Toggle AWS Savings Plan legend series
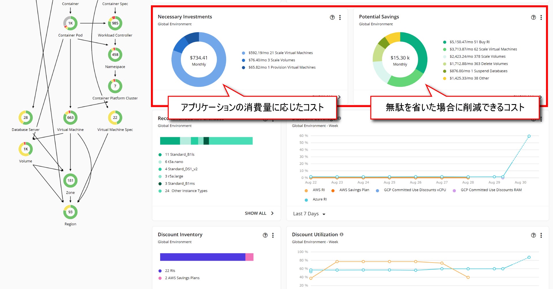This screenshot has height=289, width=553. 354,190
